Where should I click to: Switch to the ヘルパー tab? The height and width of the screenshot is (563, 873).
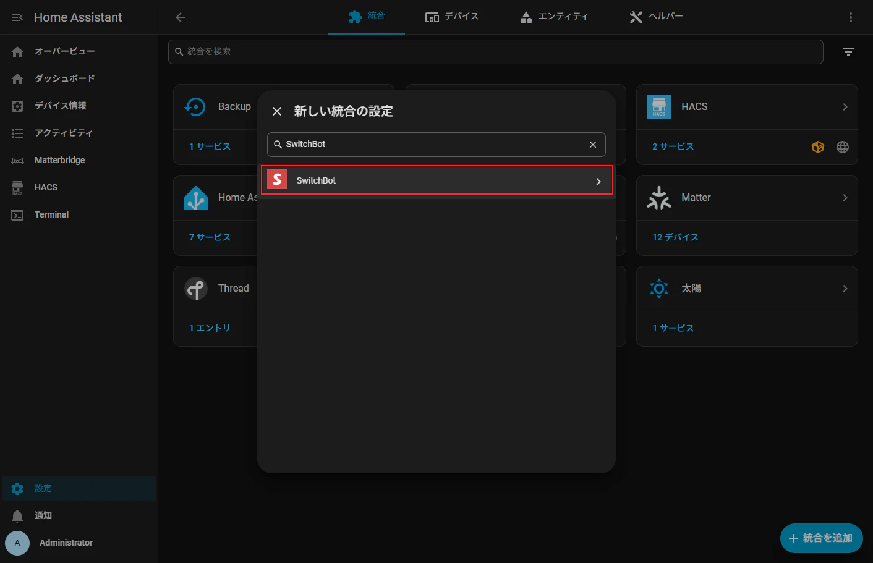[x=656, y=17]
